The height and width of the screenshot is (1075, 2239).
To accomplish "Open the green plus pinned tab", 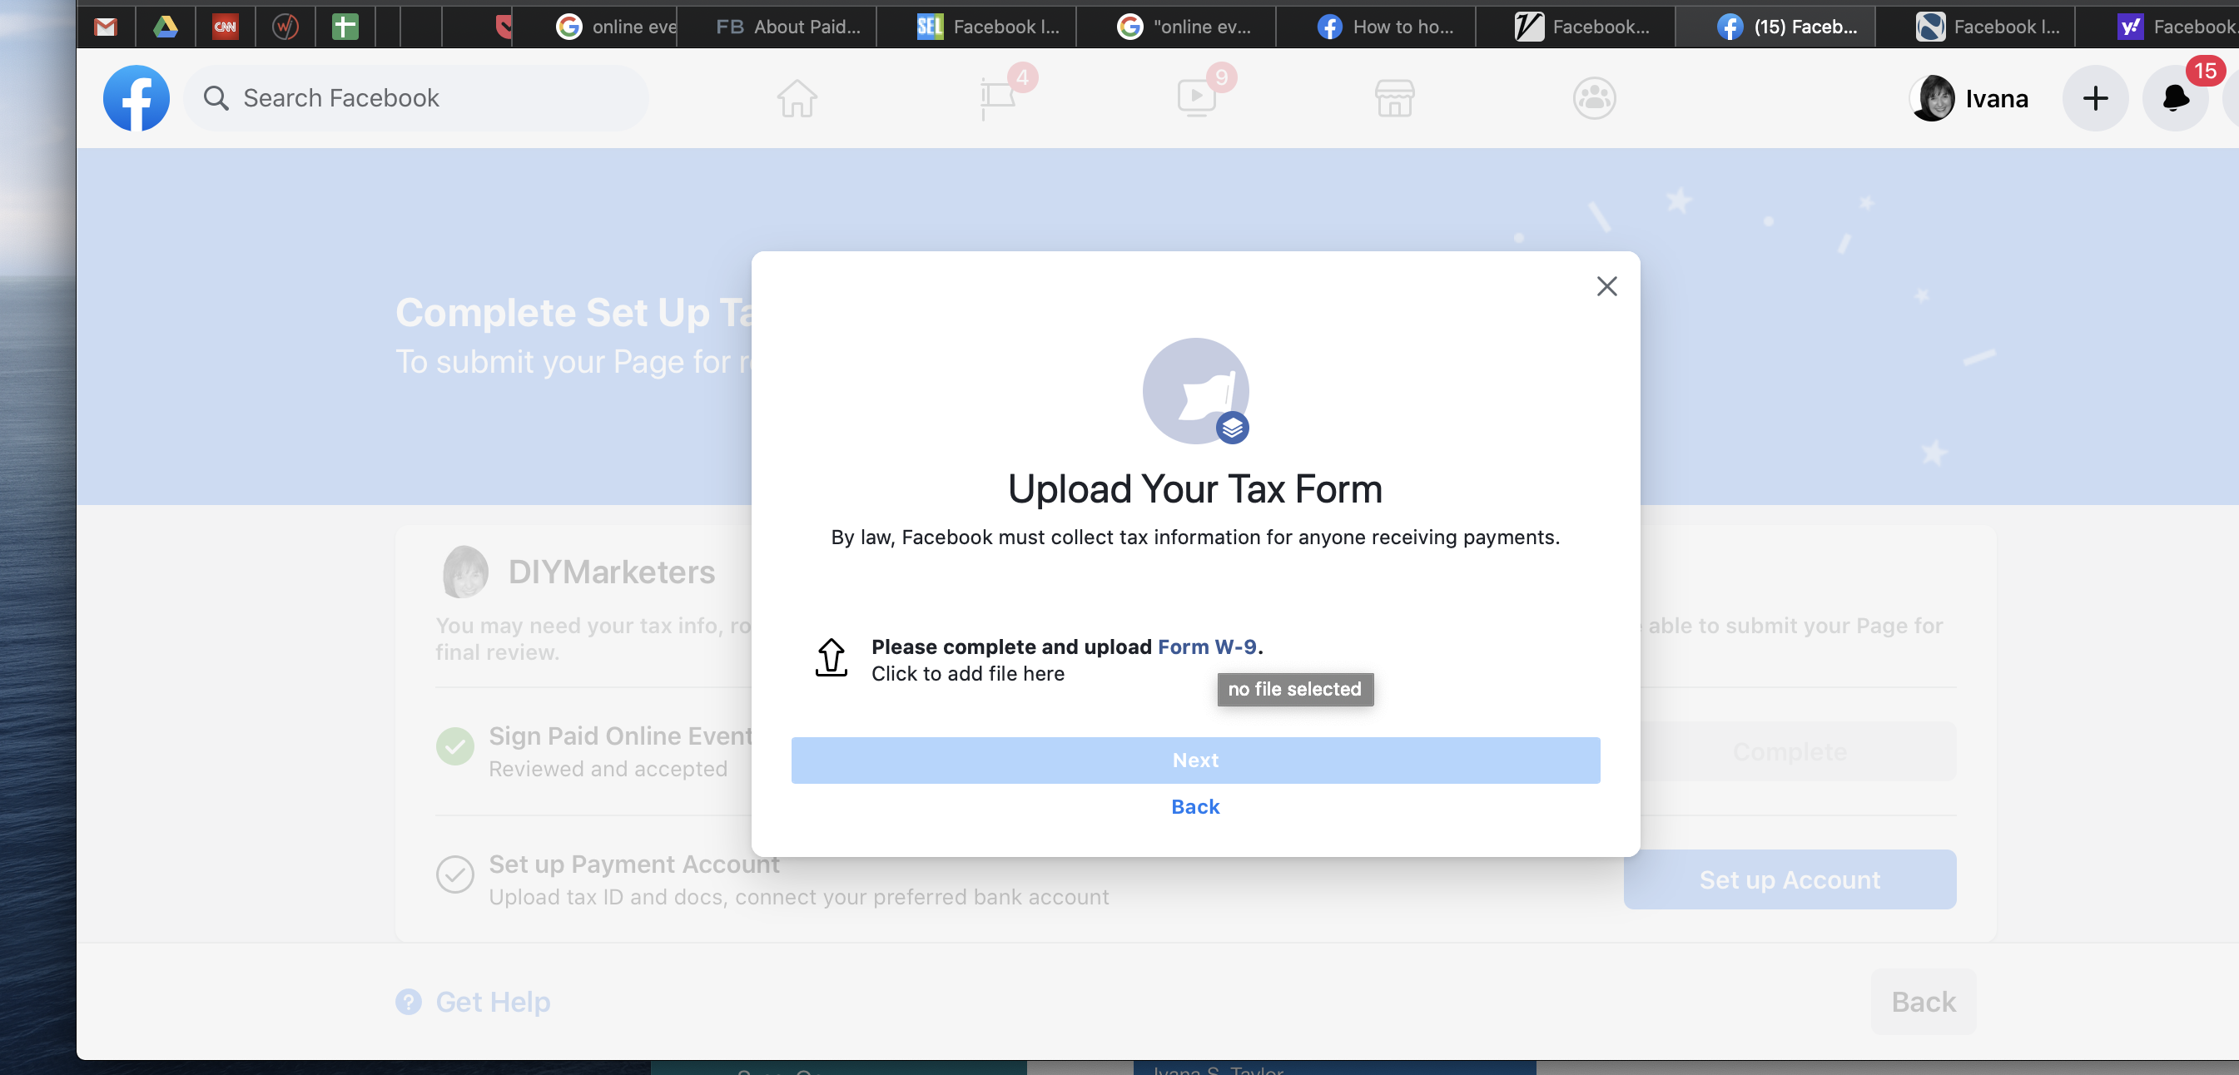I will [x=345, y=27].
